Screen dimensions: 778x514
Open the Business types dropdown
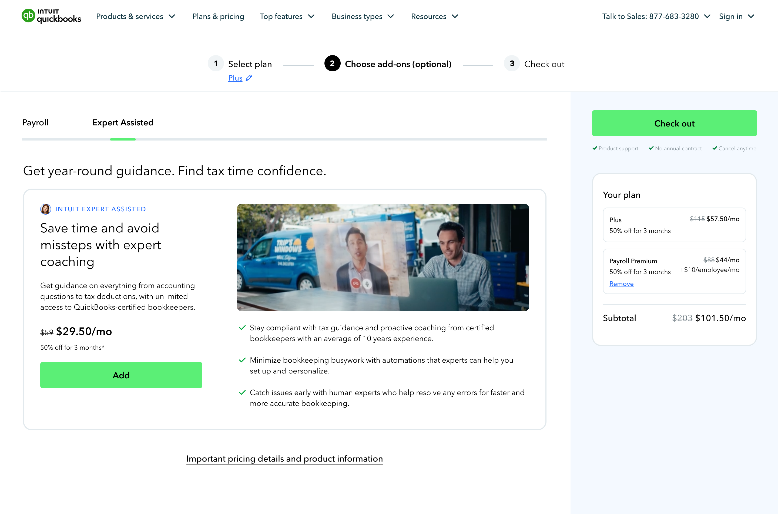tap(363, 16)
